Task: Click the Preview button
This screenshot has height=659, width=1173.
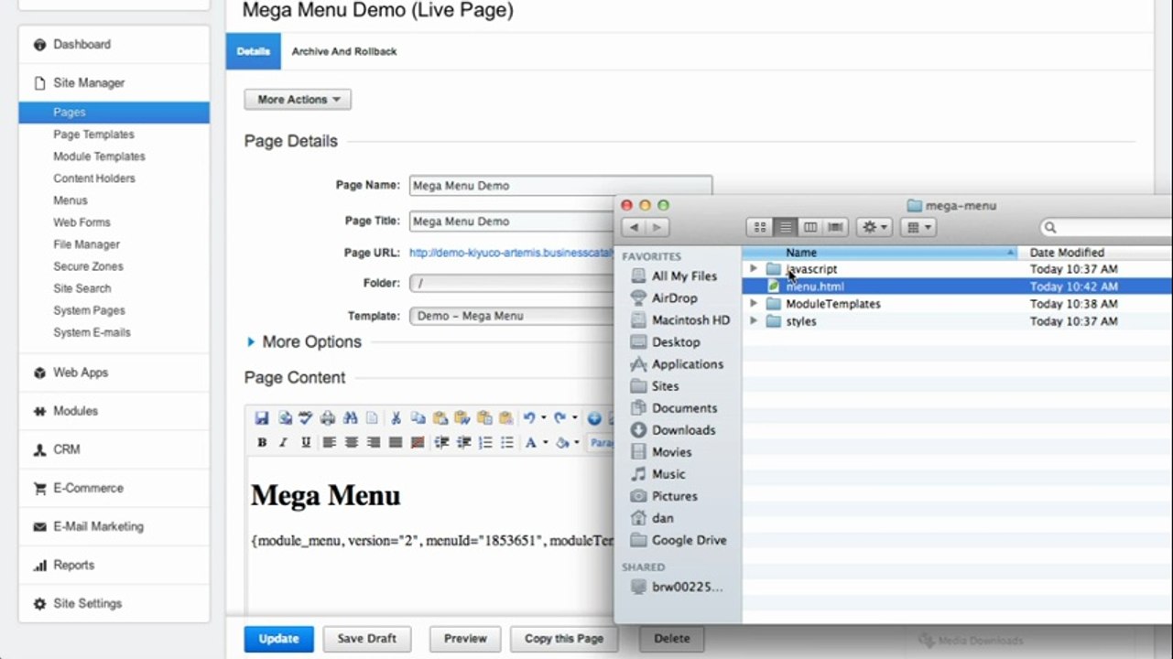Action: (465, 639)
